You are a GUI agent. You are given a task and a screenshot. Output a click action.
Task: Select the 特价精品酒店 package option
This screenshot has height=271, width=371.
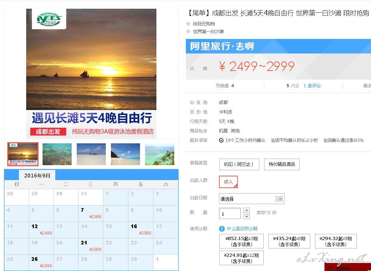pos(282,164)
